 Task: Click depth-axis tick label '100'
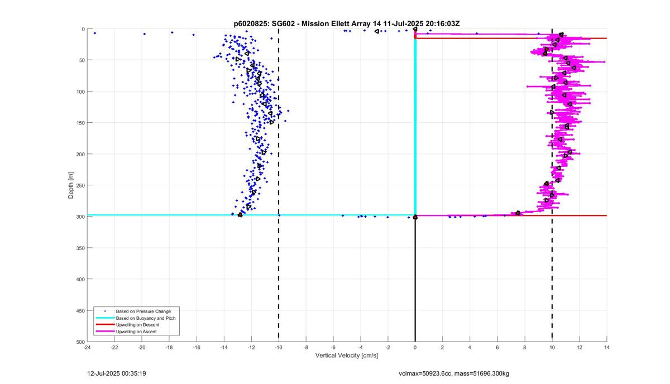point(80,92)
